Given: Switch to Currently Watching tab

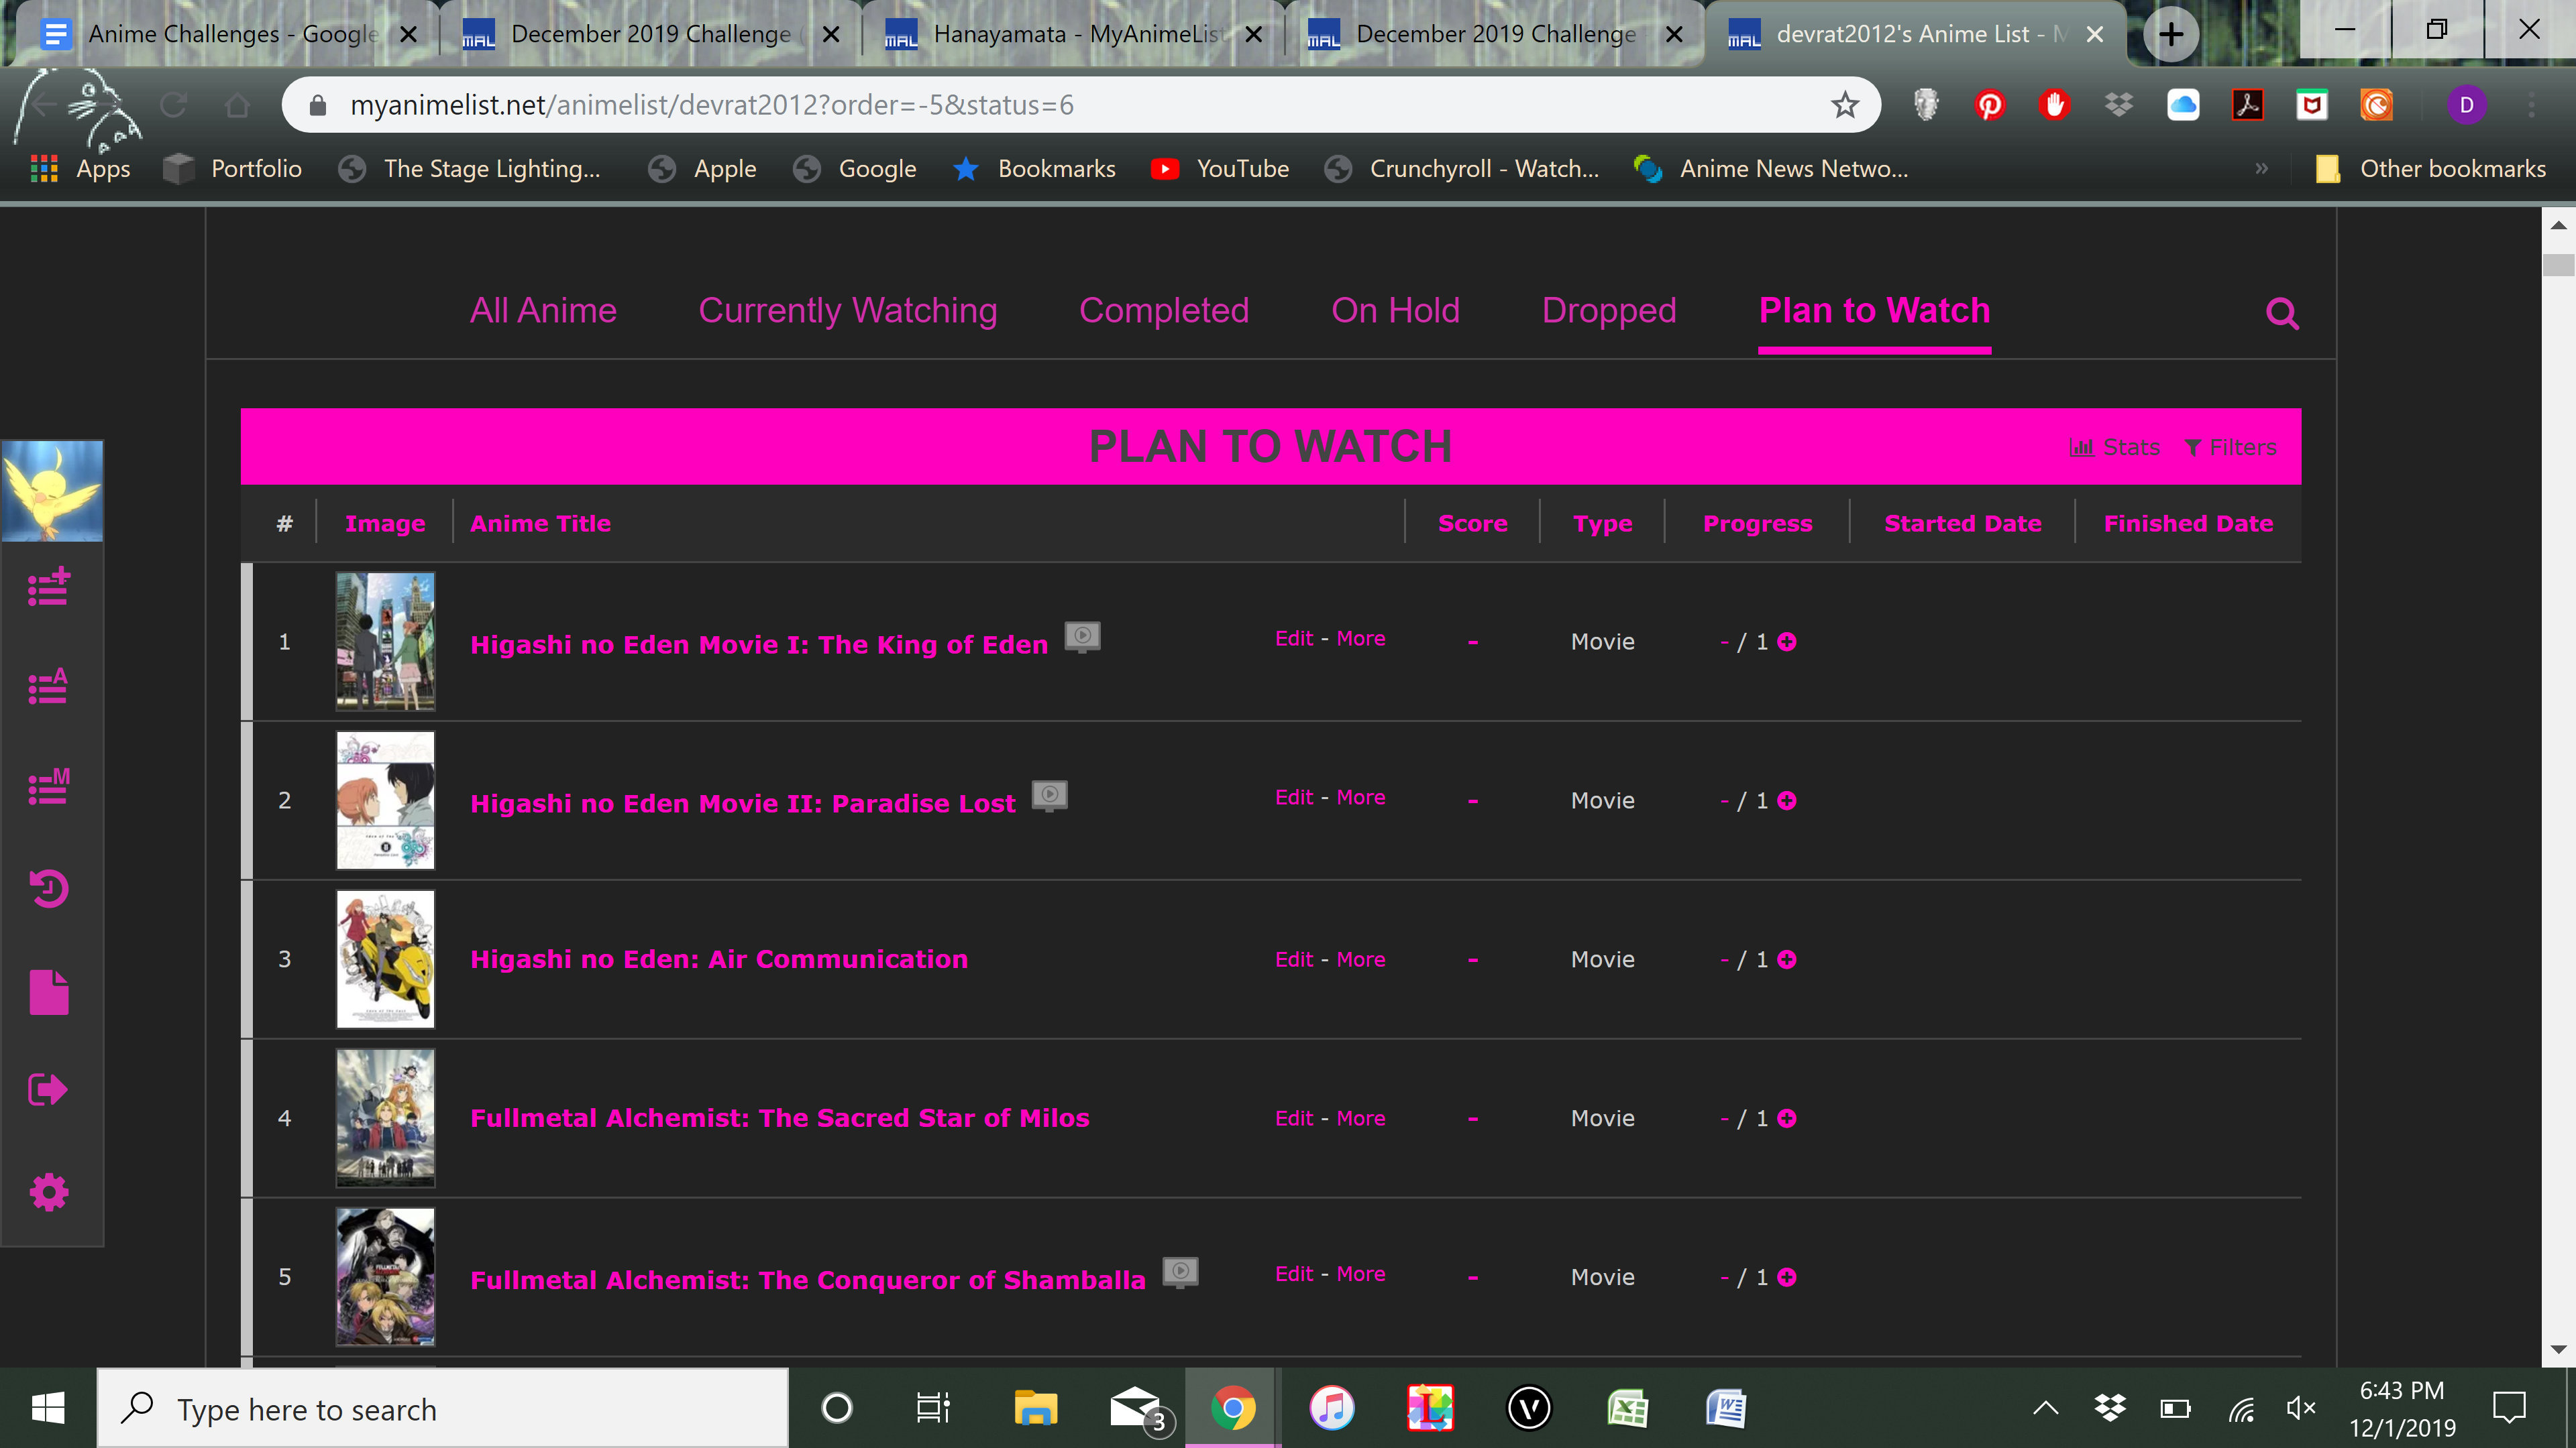Looking at the screenshot, I should click(x=847, y=311).
